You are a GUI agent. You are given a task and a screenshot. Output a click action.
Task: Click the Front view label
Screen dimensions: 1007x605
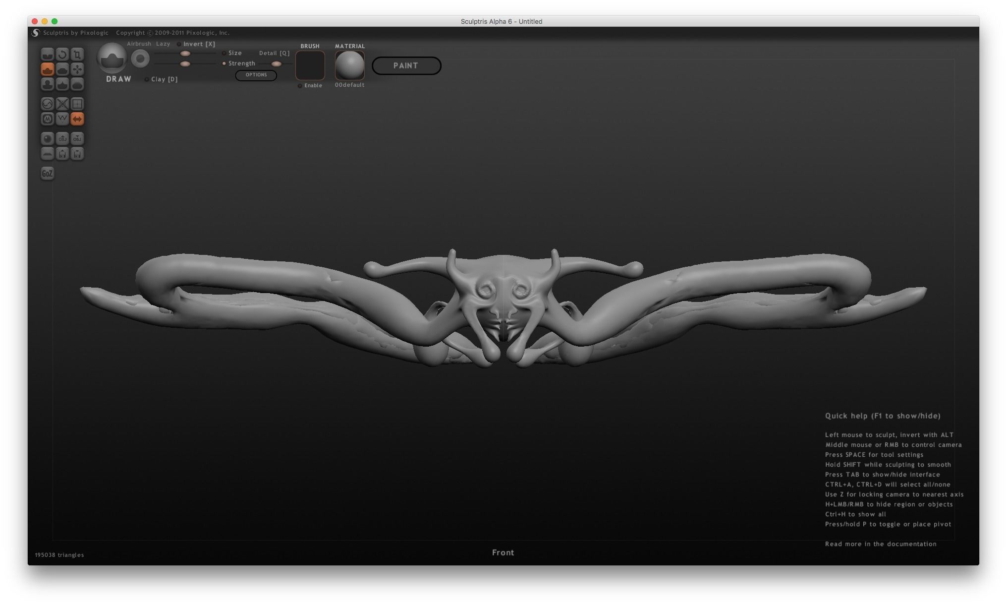pos(503,552)
